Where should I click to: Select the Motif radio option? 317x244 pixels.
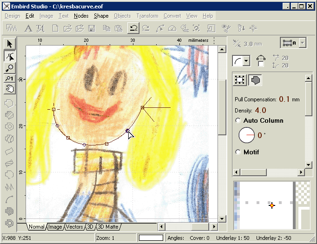[238, 152]
